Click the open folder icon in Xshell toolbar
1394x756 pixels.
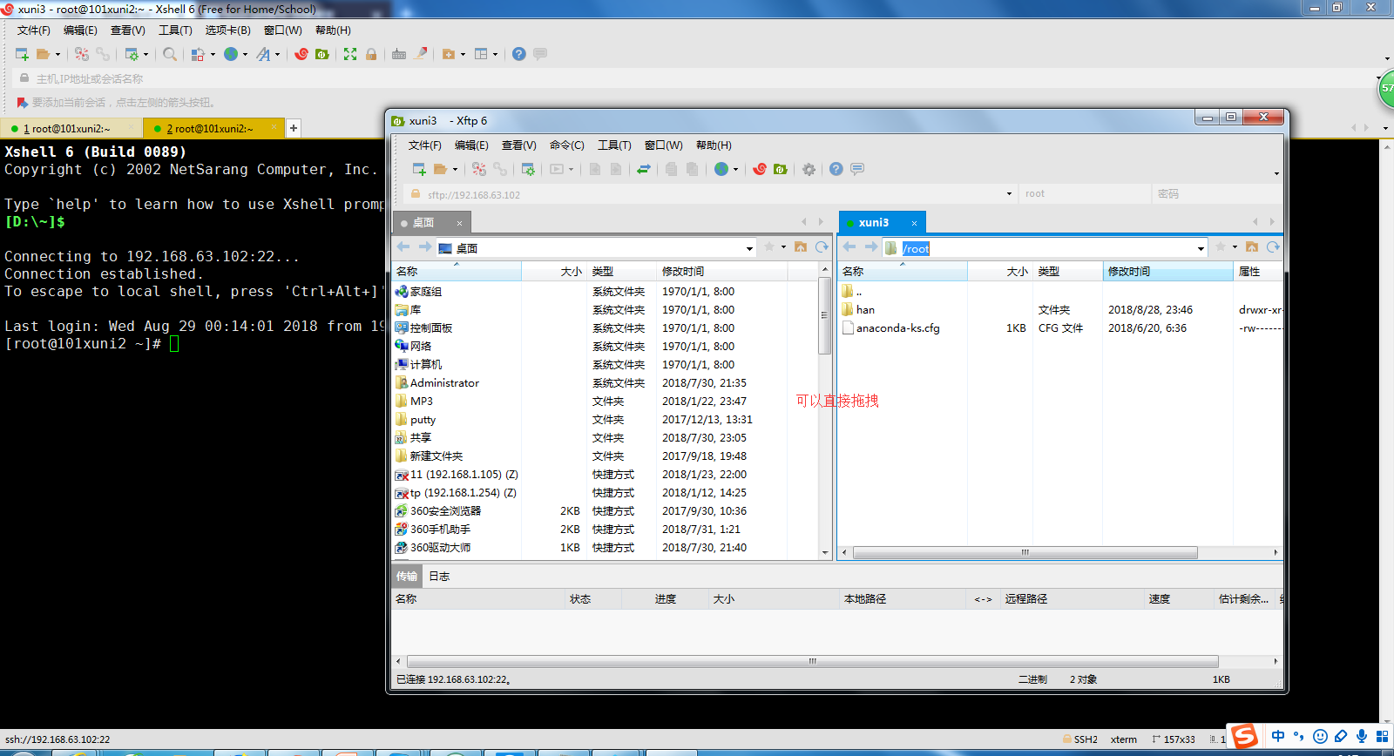[x=43, y=54]
